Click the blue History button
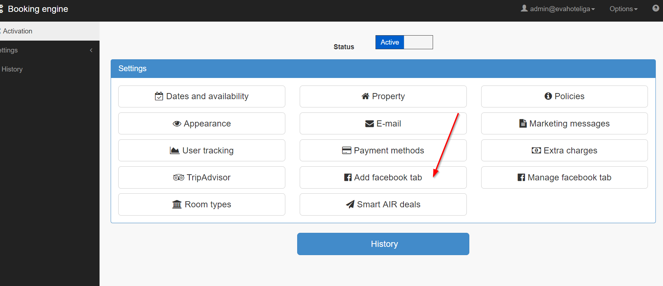Viewport: 663px width, 286px height. click(x=383, y=244)
